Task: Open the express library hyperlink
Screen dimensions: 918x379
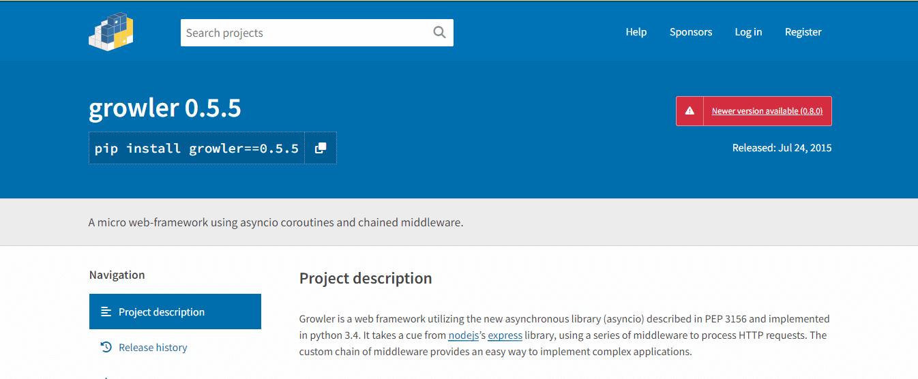Action: 505,335
